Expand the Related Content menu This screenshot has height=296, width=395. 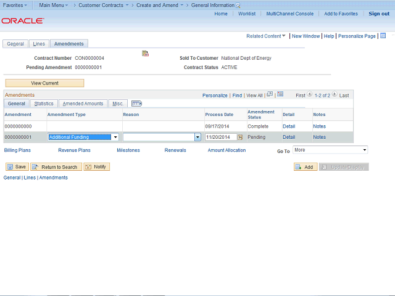266,36
